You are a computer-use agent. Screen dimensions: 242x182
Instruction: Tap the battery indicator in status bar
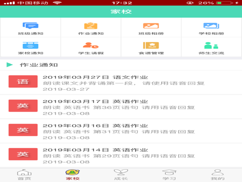click(x=224, y=3)
